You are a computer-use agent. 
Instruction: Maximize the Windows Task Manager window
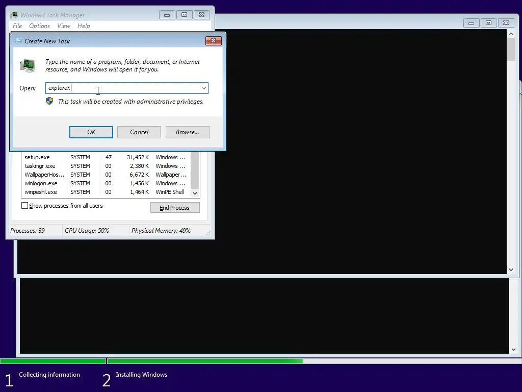[184, 15]
